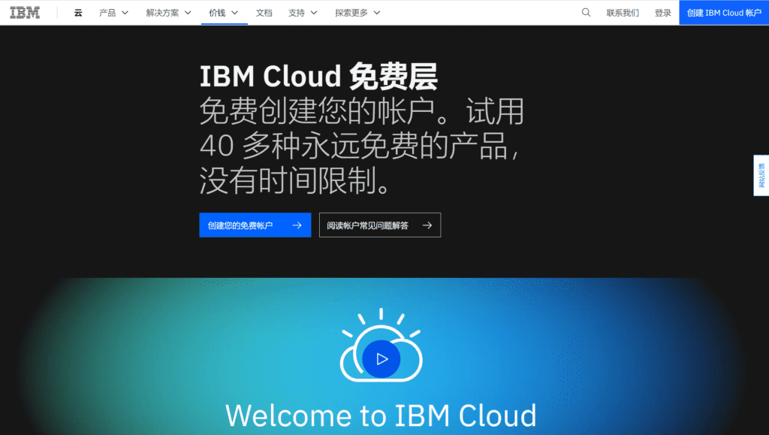769x435 pixels.
Task: Open the search magnifier icon
Action: click(587, 13)
